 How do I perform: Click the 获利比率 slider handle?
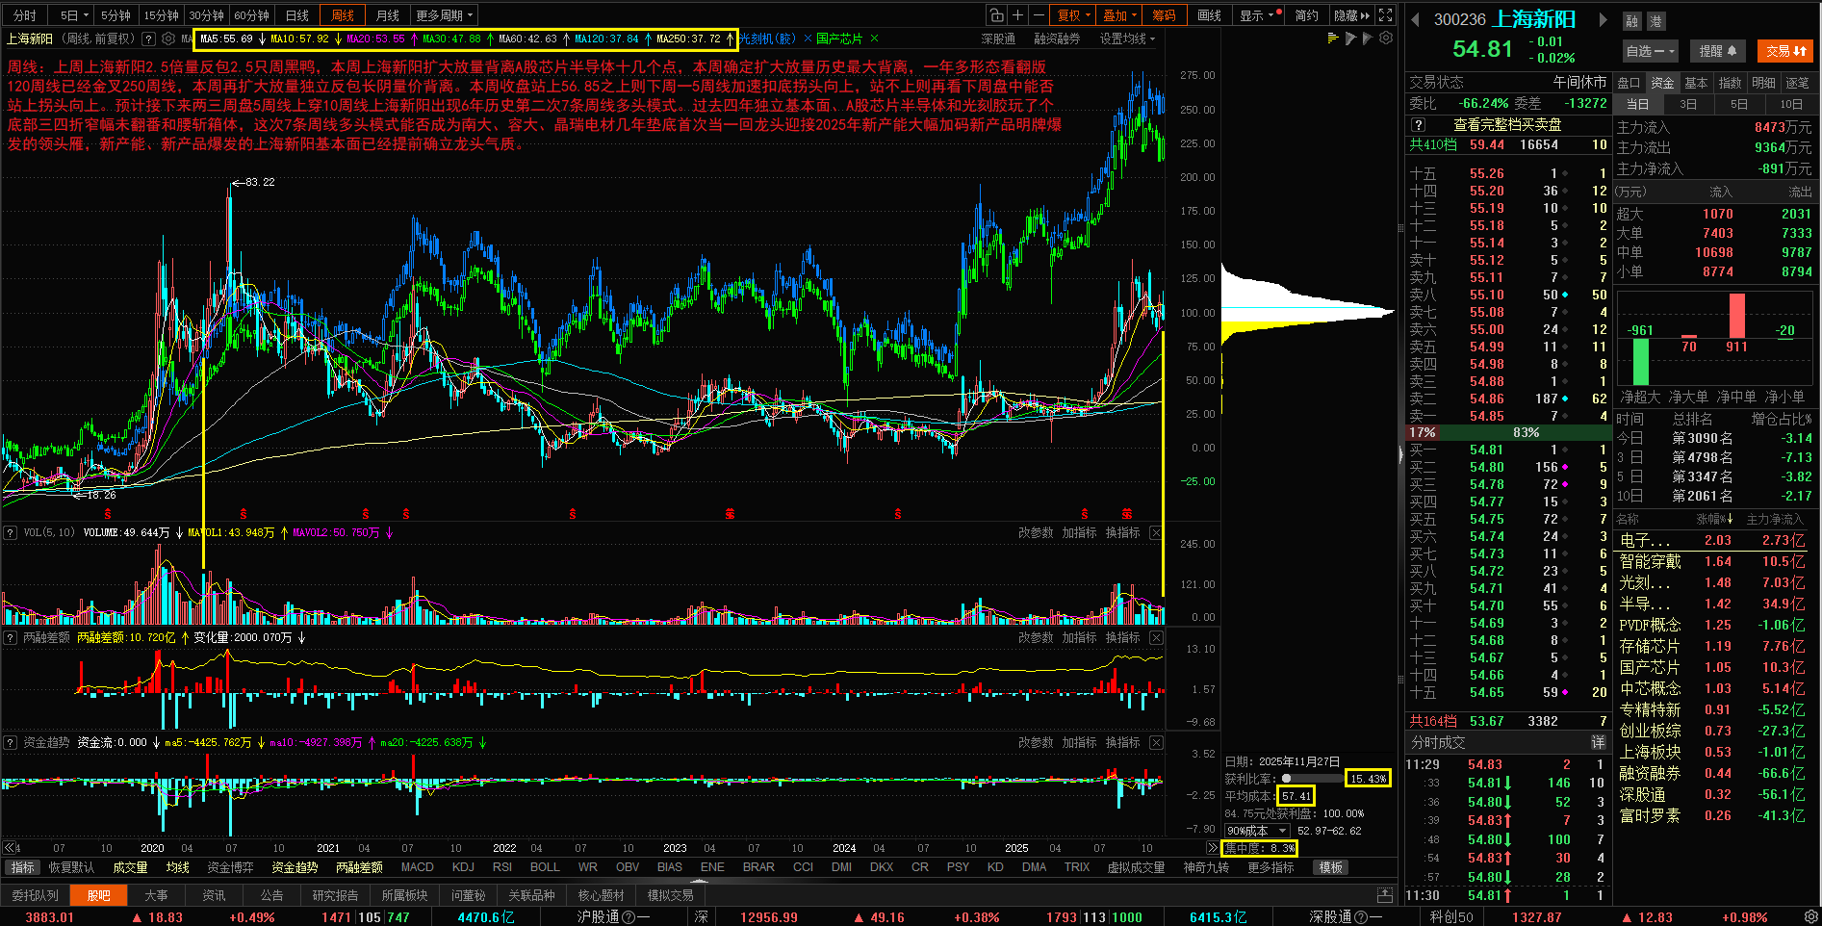pyautogui.click(x=1287, y=779)
